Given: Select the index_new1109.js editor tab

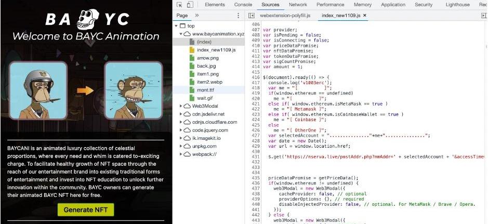Looking at the screenshot, I should pos(341,15).
